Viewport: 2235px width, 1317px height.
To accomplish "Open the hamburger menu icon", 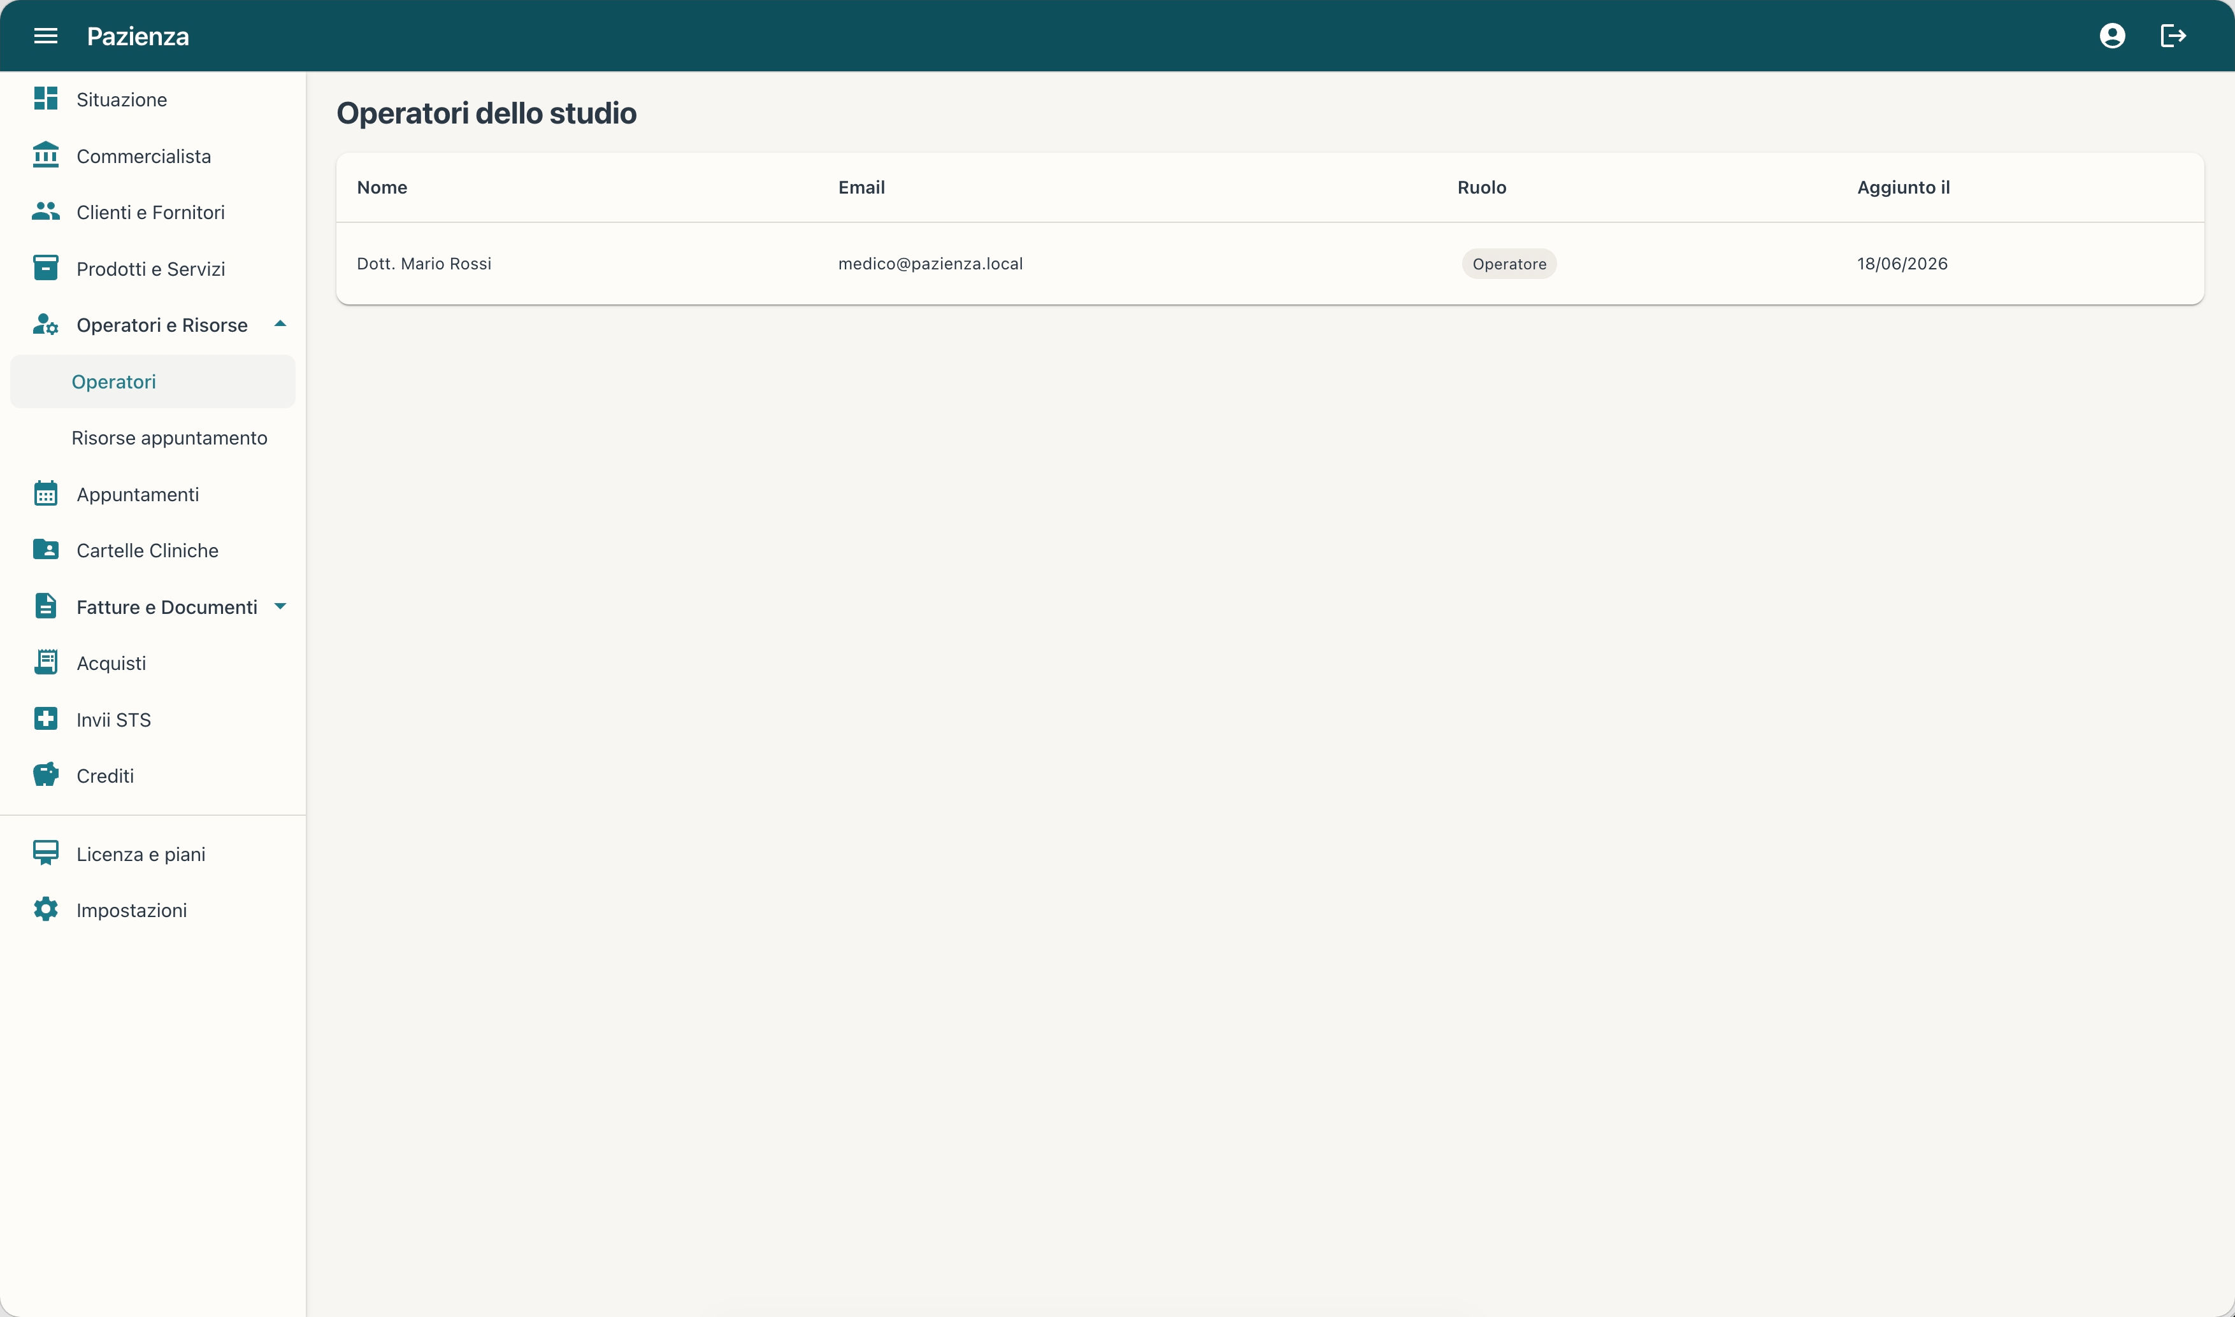I will 45,36.
